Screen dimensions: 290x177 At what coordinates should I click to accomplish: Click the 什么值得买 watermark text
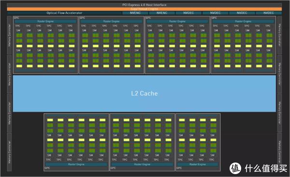pos(266,168)
